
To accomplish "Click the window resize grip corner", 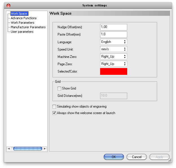I will click(x=170, y=160).
